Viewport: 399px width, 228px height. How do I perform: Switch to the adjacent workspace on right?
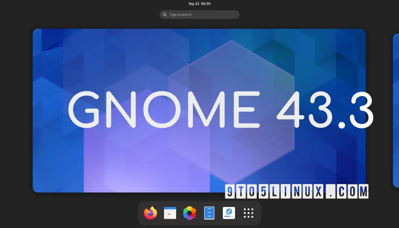[x=396, y=111]
